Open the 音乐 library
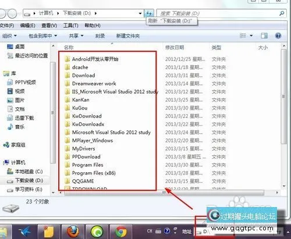291x239 pixels. (x=16, y=127)
